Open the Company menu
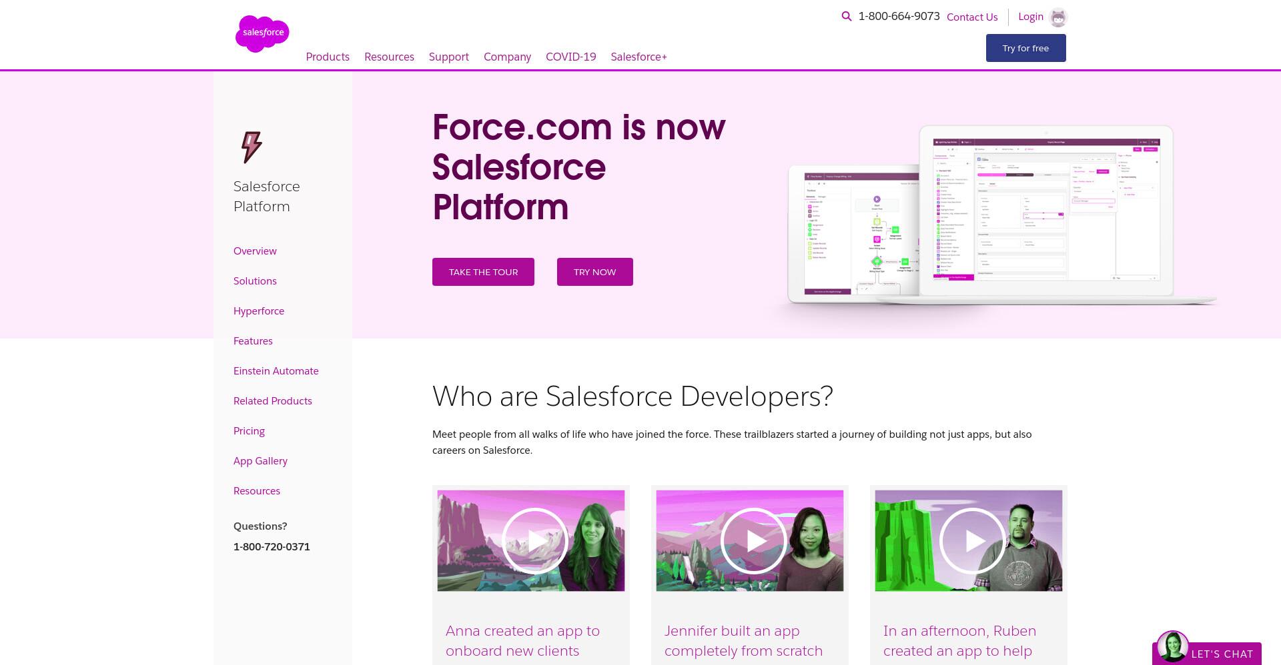The width and height of the screenshot is (1281, 665). pyautogui.click(x=507, y=57)
